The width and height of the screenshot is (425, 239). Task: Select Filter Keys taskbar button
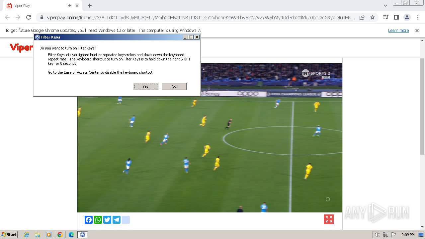pyautogui.click(x=83, y=235)
